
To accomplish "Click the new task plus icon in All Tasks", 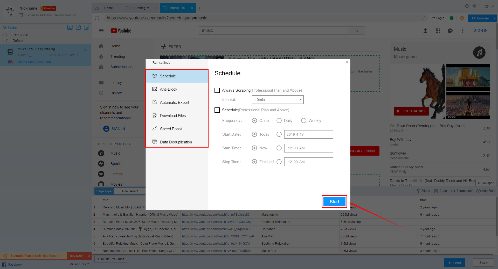I will [x=78, y=27].
